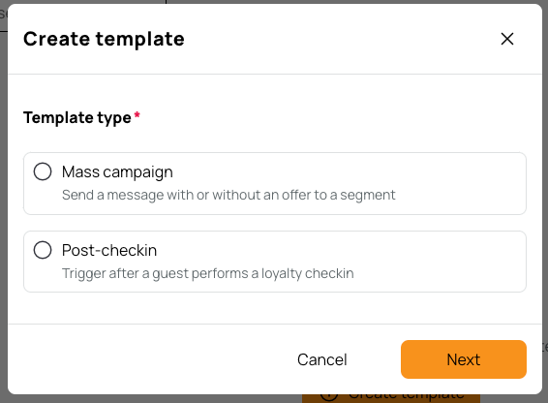Click the Next button
This screenshot has width=548, height=403.
[464, 359]
